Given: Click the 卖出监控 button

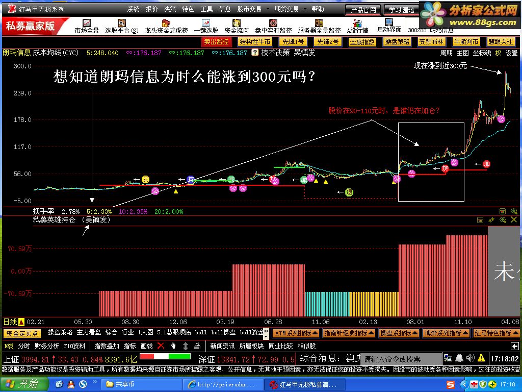Looking at the screenshot, I should pos(216,42).
